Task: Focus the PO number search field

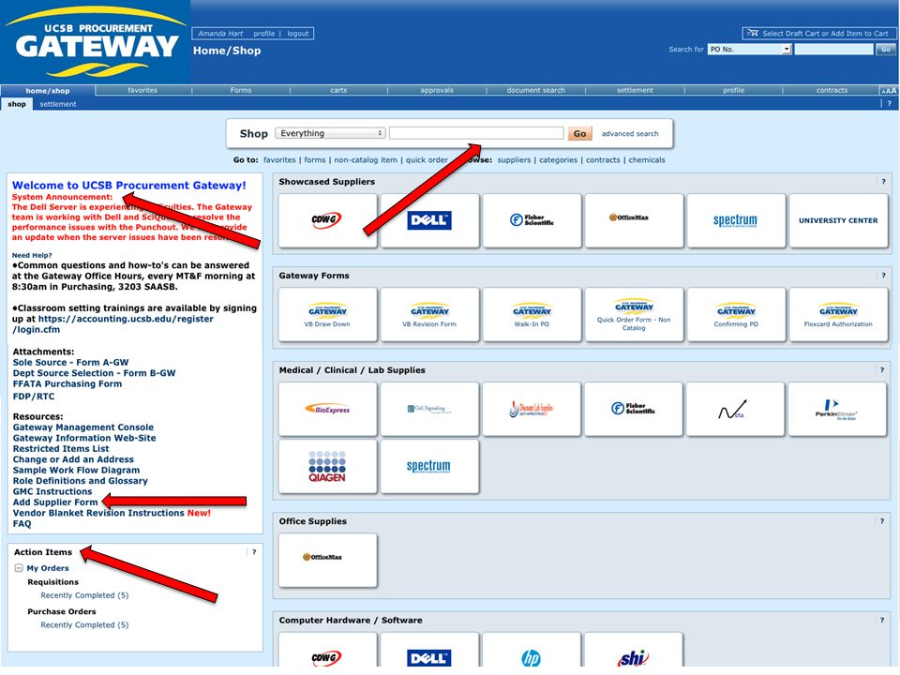Action: point(834,50)
